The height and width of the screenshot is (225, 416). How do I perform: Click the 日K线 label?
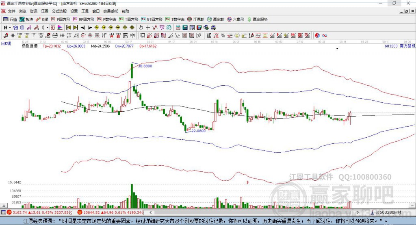click(6, 44)
